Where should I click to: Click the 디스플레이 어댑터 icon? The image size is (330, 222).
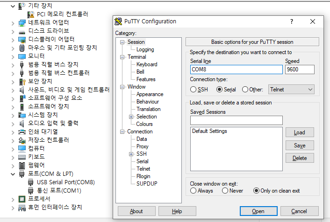pyautogui.click(x=22, y=40)
